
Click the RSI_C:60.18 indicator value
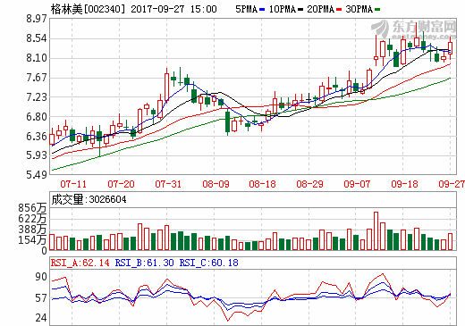pyautogui.click(x=208, y=263)
